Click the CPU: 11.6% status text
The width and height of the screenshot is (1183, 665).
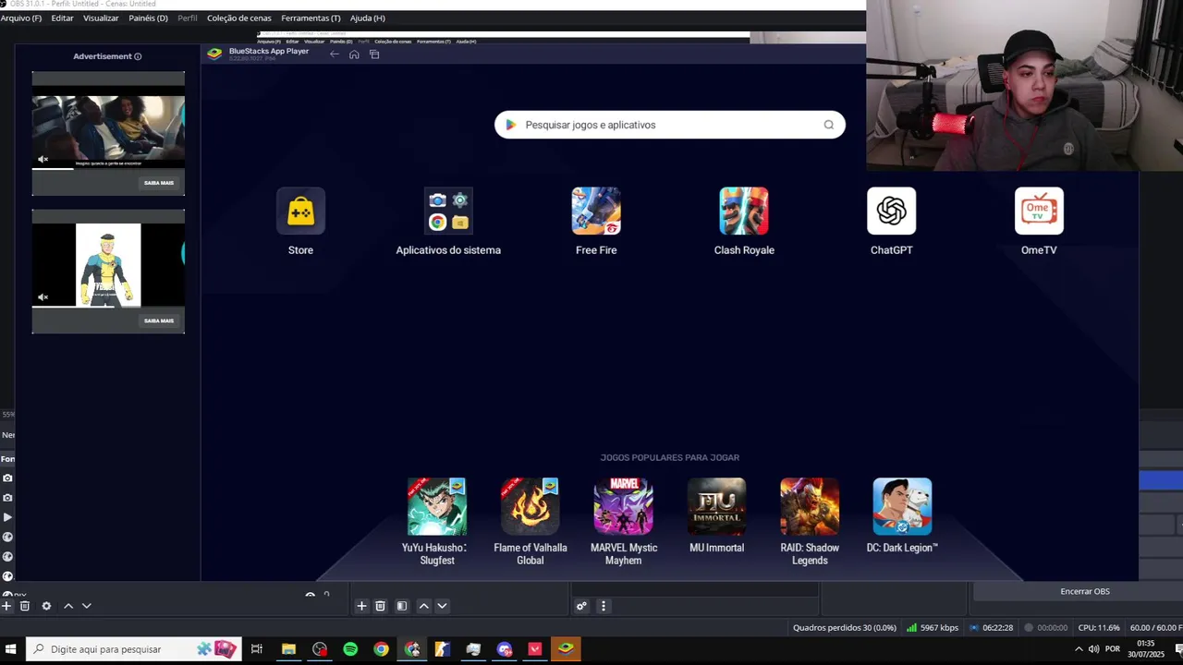1099,628
